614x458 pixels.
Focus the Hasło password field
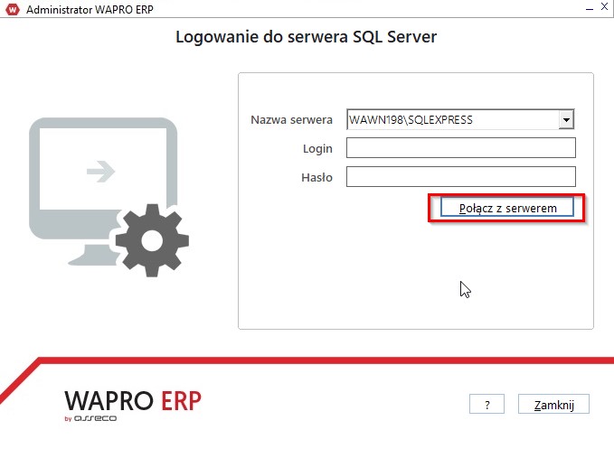(x=461, y=177)
